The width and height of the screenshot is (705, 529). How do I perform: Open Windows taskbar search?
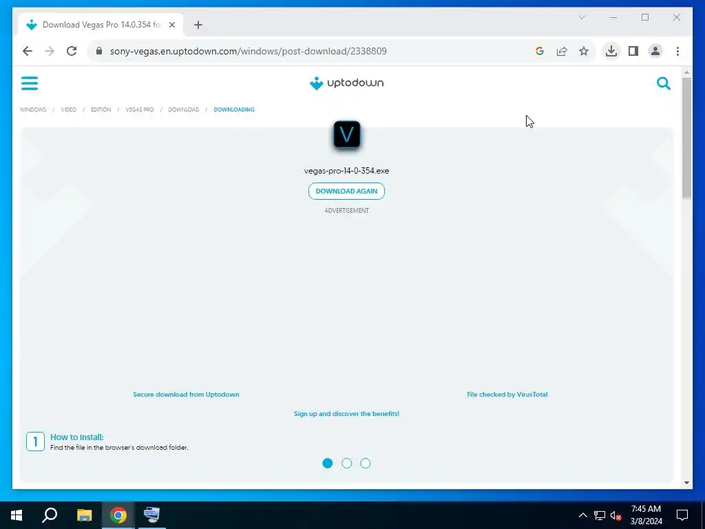tap(50, 515)
